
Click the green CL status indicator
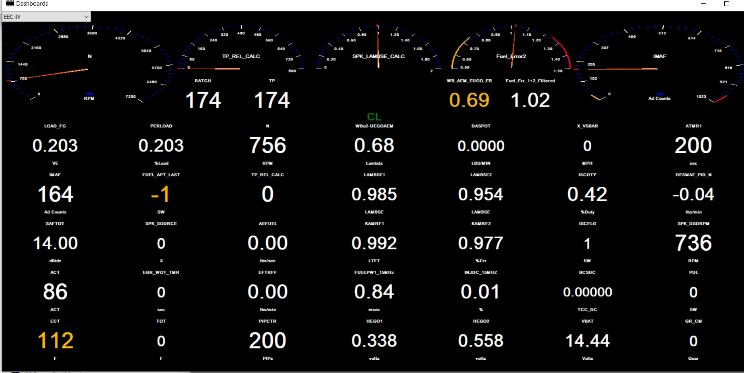[374, 117]
